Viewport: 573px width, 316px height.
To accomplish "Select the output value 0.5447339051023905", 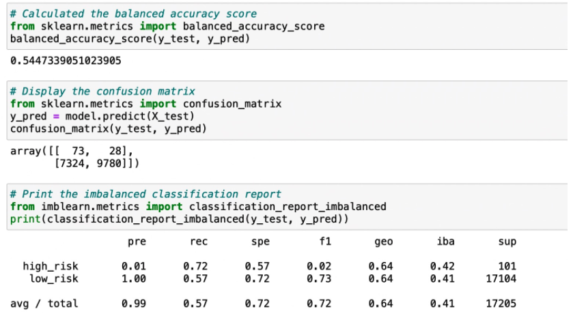I will tap(66, 61).
